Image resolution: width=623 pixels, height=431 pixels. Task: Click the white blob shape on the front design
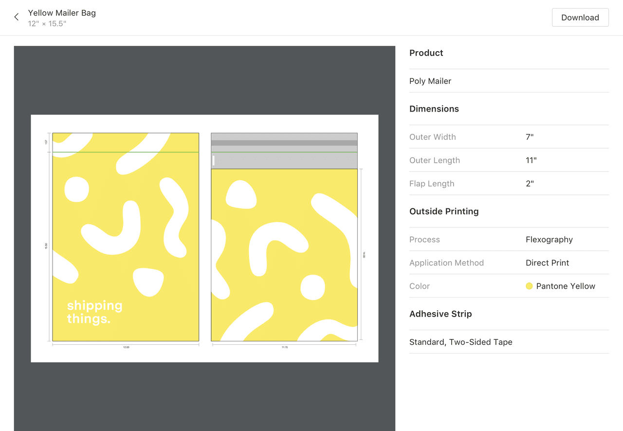point(76,189)
